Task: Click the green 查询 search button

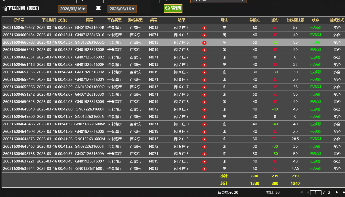Action: pyautogui.click(x=173, y=8)
